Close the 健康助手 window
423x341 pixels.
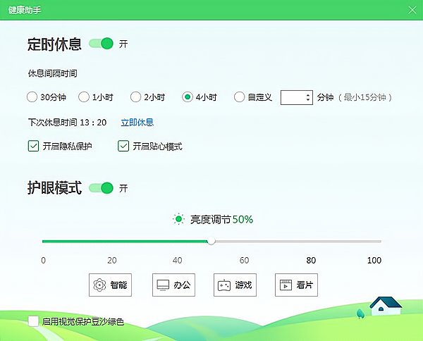pyautogui.click(x=412, y=10)
